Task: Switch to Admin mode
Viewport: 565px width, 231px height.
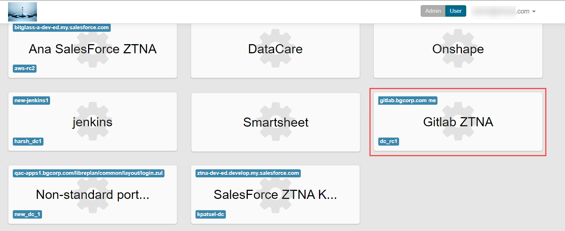Action: [433, 11]
